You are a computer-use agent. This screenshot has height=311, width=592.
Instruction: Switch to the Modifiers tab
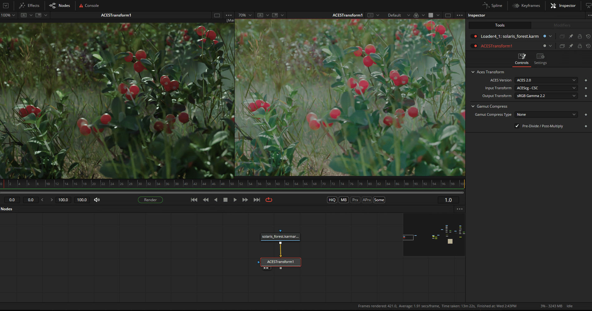click(562, 25)
